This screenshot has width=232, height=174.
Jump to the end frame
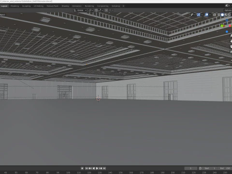coord(104,168)
